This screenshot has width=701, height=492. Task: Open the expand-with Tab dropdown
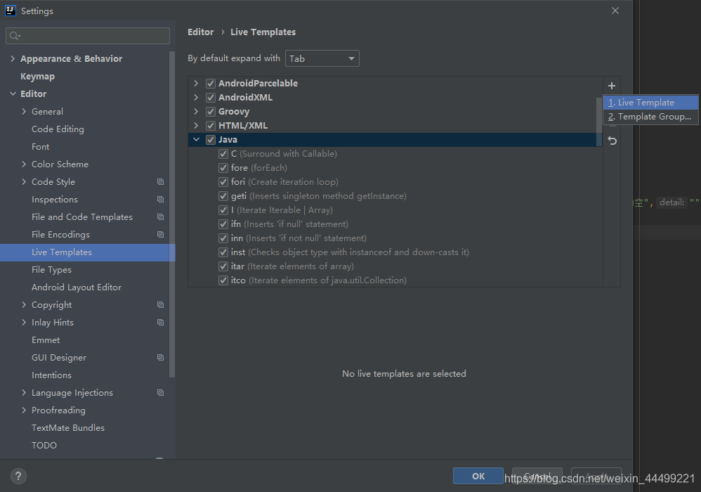pos(322,58)
